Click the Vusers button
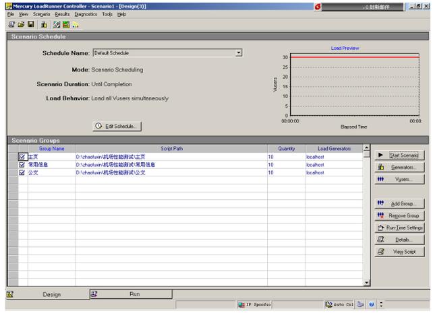 [x=399, y=180]
